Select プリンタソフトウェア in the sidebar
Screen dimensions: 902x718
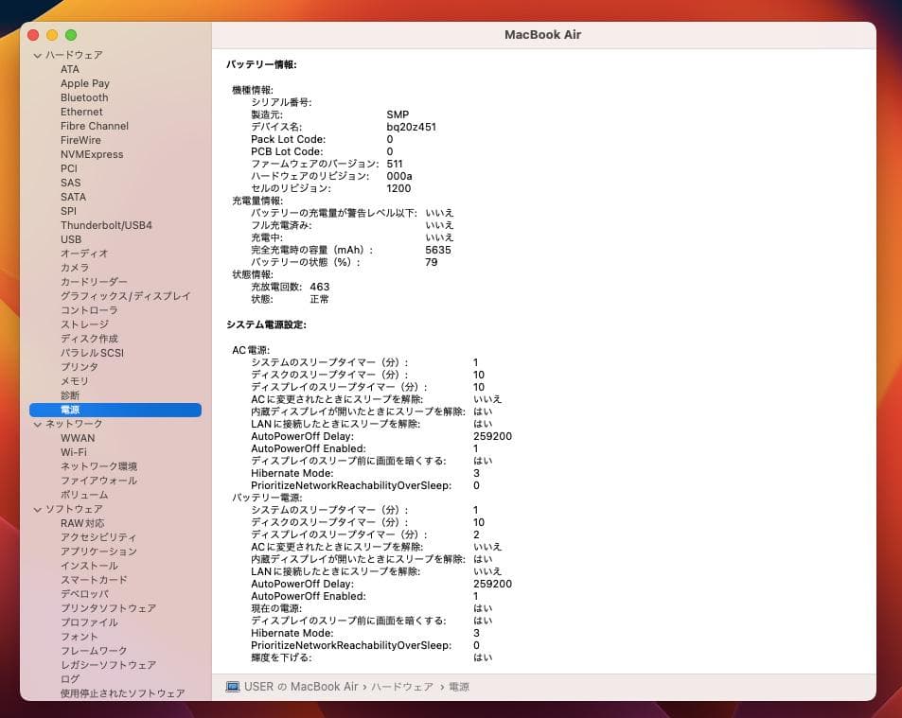click(x=109, y=608)
